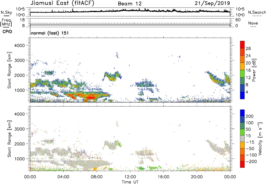
Task: Click the "Freq. [MHz]" axis label
Action: 6,22
